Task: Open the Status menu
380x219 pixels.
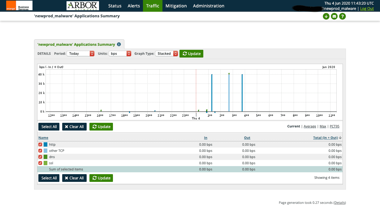Action: [115, 6]
